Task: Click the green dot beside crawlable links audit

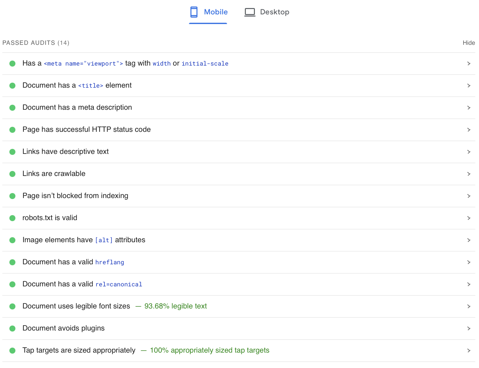Action: point(12,174)
